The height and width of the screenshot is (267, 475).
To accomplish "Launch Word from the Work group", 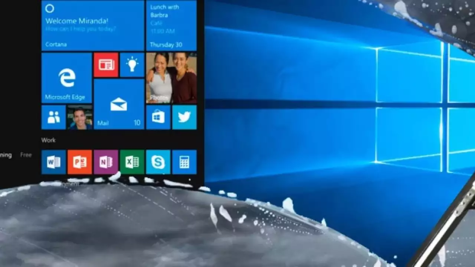I will 54,162.
